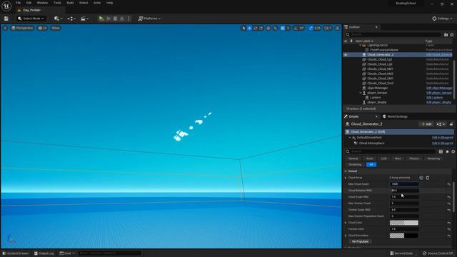Open the Blueprints toolbar dropdown

click(x=71, y=19)
